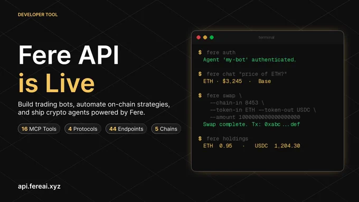The height and width of the screenshot is (202, 359).
Task: Click "Agent 'my-bot' authenticated." output
Action: [250, 60]
